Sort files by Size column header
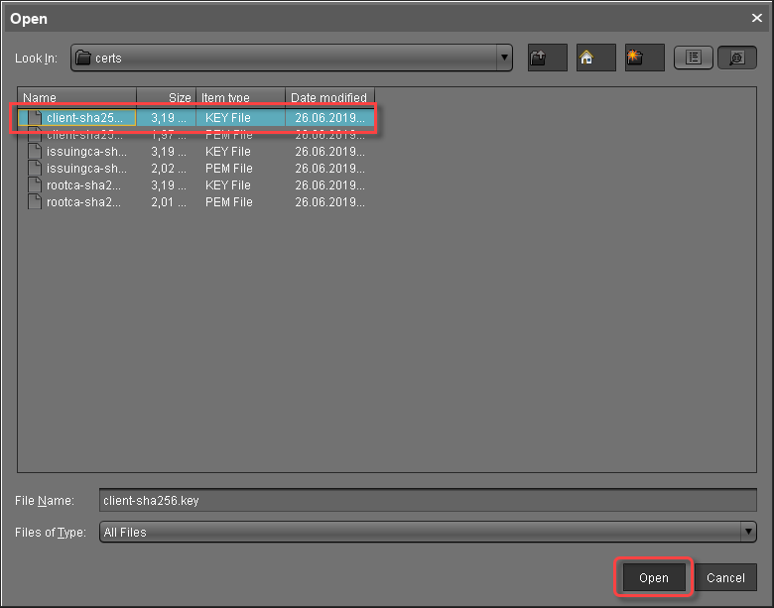Viewport: 774px width, 608px height. 167,98
